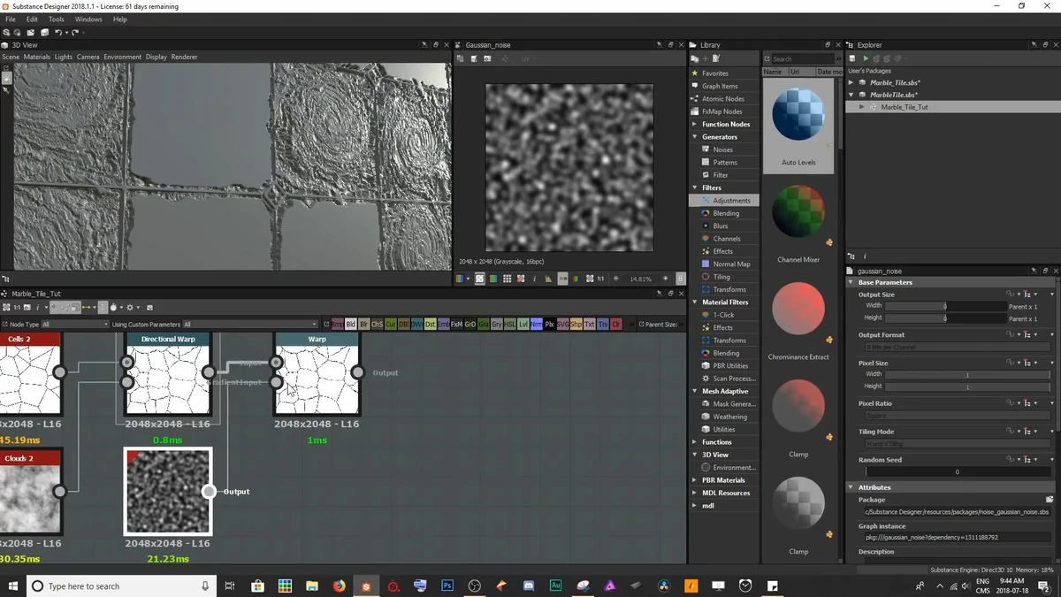The height and width of the screenshot is (597, 1061).
Task: Select the Adjustments category in Library
Action: tap(731, 201)
